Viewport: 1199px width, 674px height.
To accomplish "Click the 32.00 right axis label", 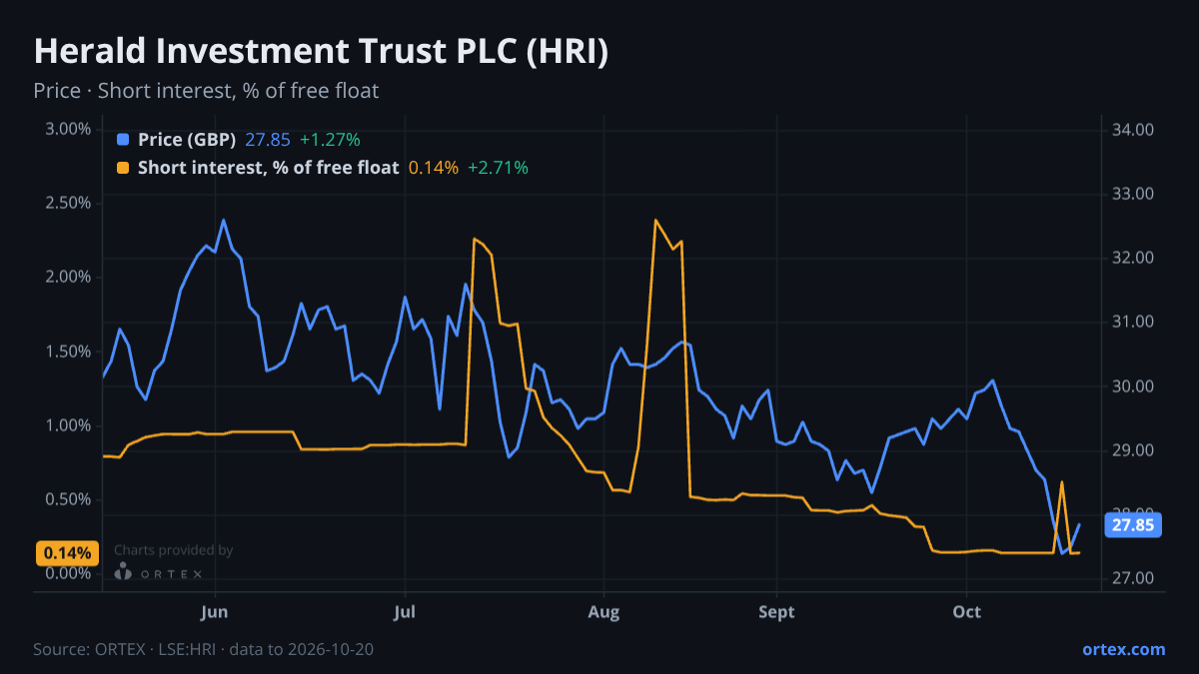I will 1133,258.
